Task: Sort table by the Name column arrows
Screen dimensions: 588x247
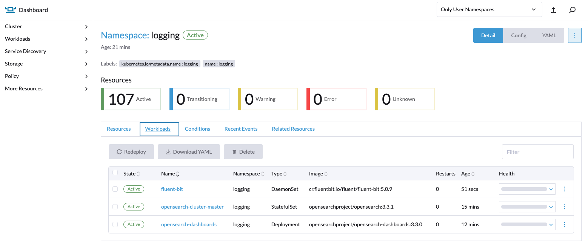Action: 178,174
